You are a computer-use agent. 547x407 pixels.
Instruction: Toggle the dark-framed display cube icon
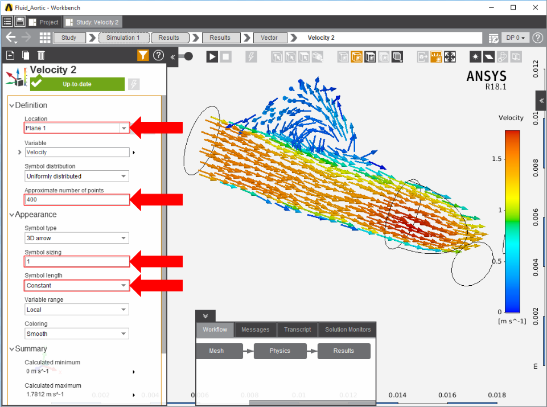point(370,56)
